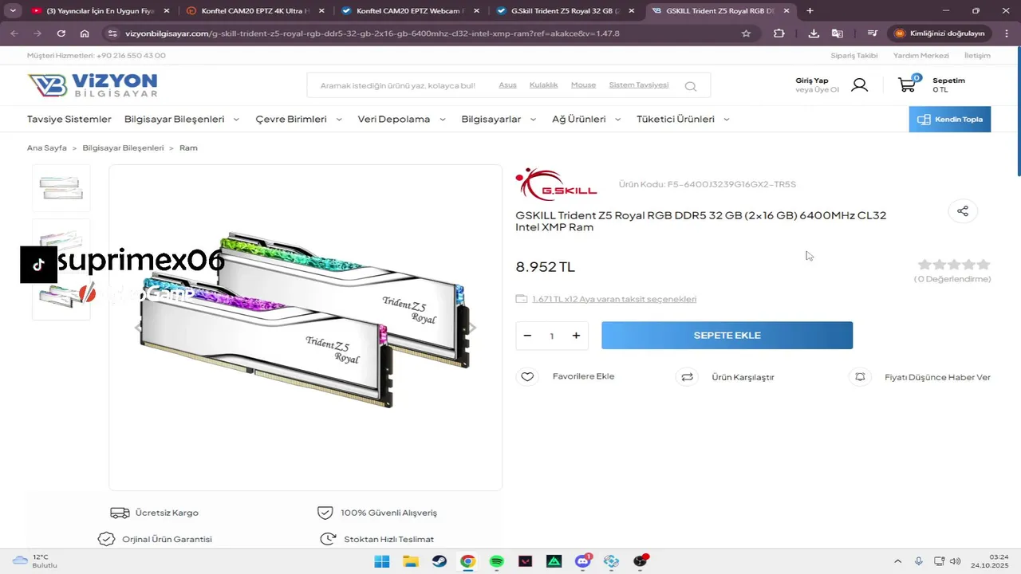Show hidden tray icons chevron
The width and height of the screenshot is (1021, 574).
coord(897,561)
